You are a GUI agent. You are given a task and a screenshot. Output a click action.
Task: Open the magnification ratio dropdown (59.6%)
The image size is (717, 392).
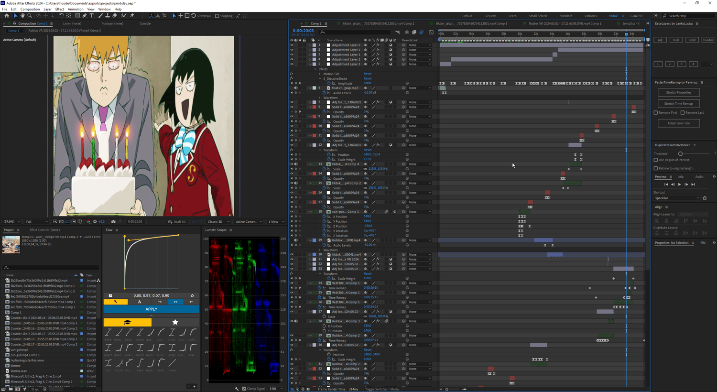click(x=11, y=222)
